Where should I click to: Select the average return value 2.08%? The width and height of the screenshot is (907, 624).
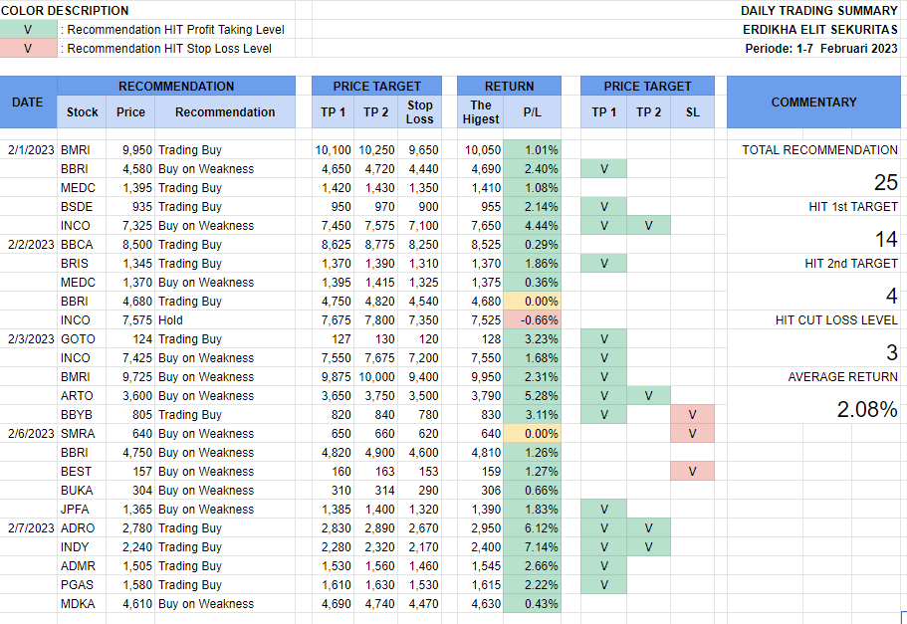[x=866, y=409]
